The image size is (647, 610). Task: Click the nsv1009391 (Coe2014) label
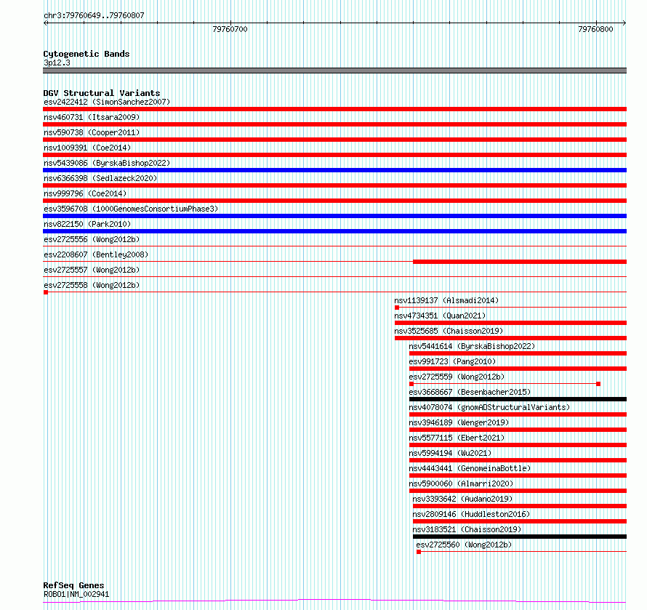pyautogui.click(x=87, y=148)
